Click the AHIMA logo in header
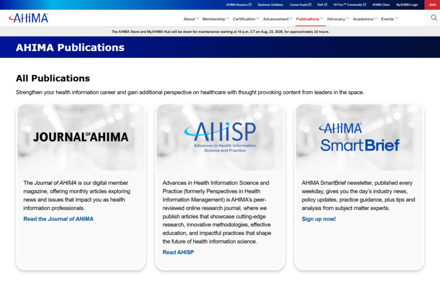Screen dimensions: 440x293 (28, 18)
